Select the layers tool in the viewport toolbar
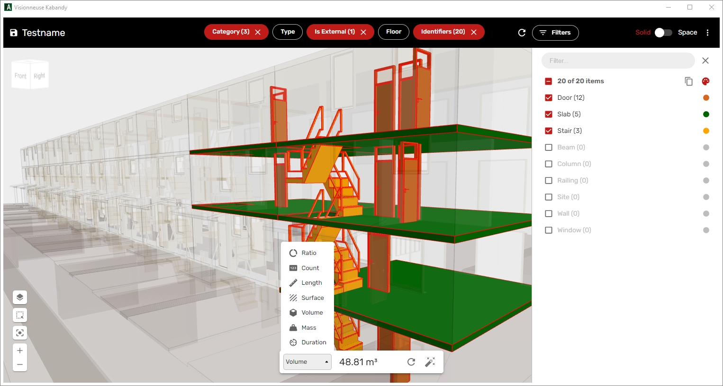Screen dimensions: 723x386 coord(19,297)
